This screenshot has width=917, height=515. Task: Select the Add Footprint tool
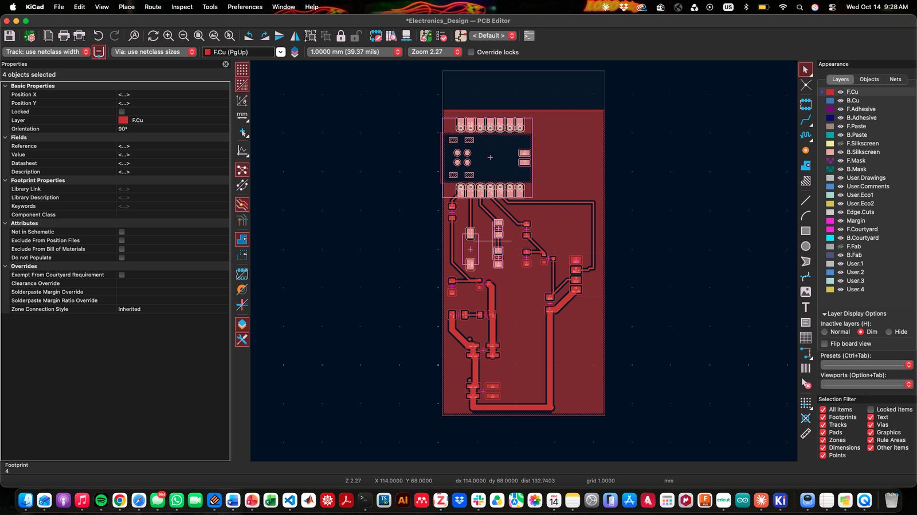[806, 104]
